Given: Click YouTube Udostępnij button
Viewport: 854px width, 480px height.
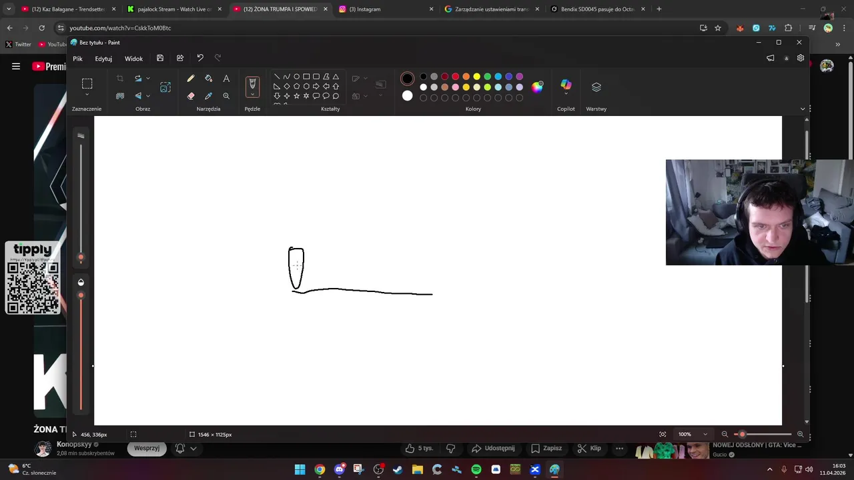Looking at the screenshot, I should 493,449.
